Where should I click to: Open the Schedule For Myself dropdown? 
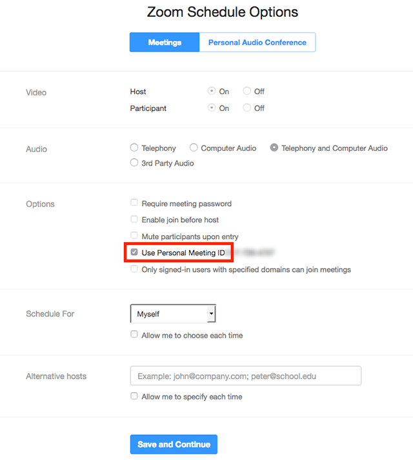[173, 314]
